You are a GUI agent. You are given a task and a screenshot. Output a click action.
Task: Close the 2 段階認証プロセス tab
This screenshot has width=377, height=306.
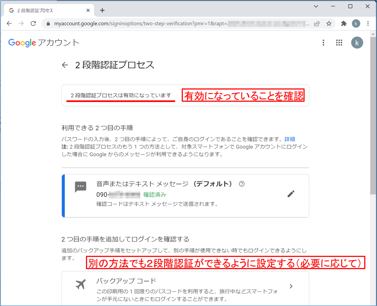pos(88,10)
